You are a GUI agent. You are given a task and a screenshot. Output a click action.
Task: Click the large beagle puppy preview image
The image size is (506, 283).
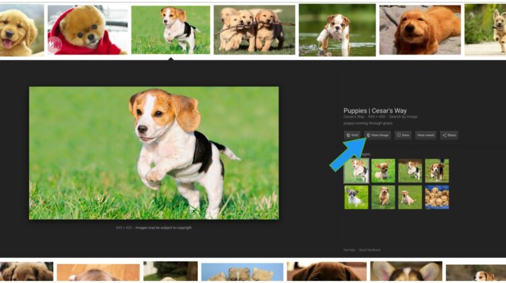point(153,152)
